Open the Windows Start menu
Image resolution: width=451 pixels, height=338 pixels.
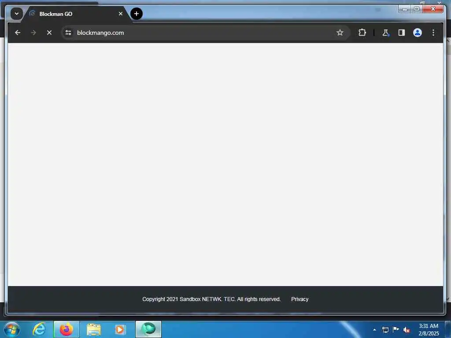[x=12, y=329]
